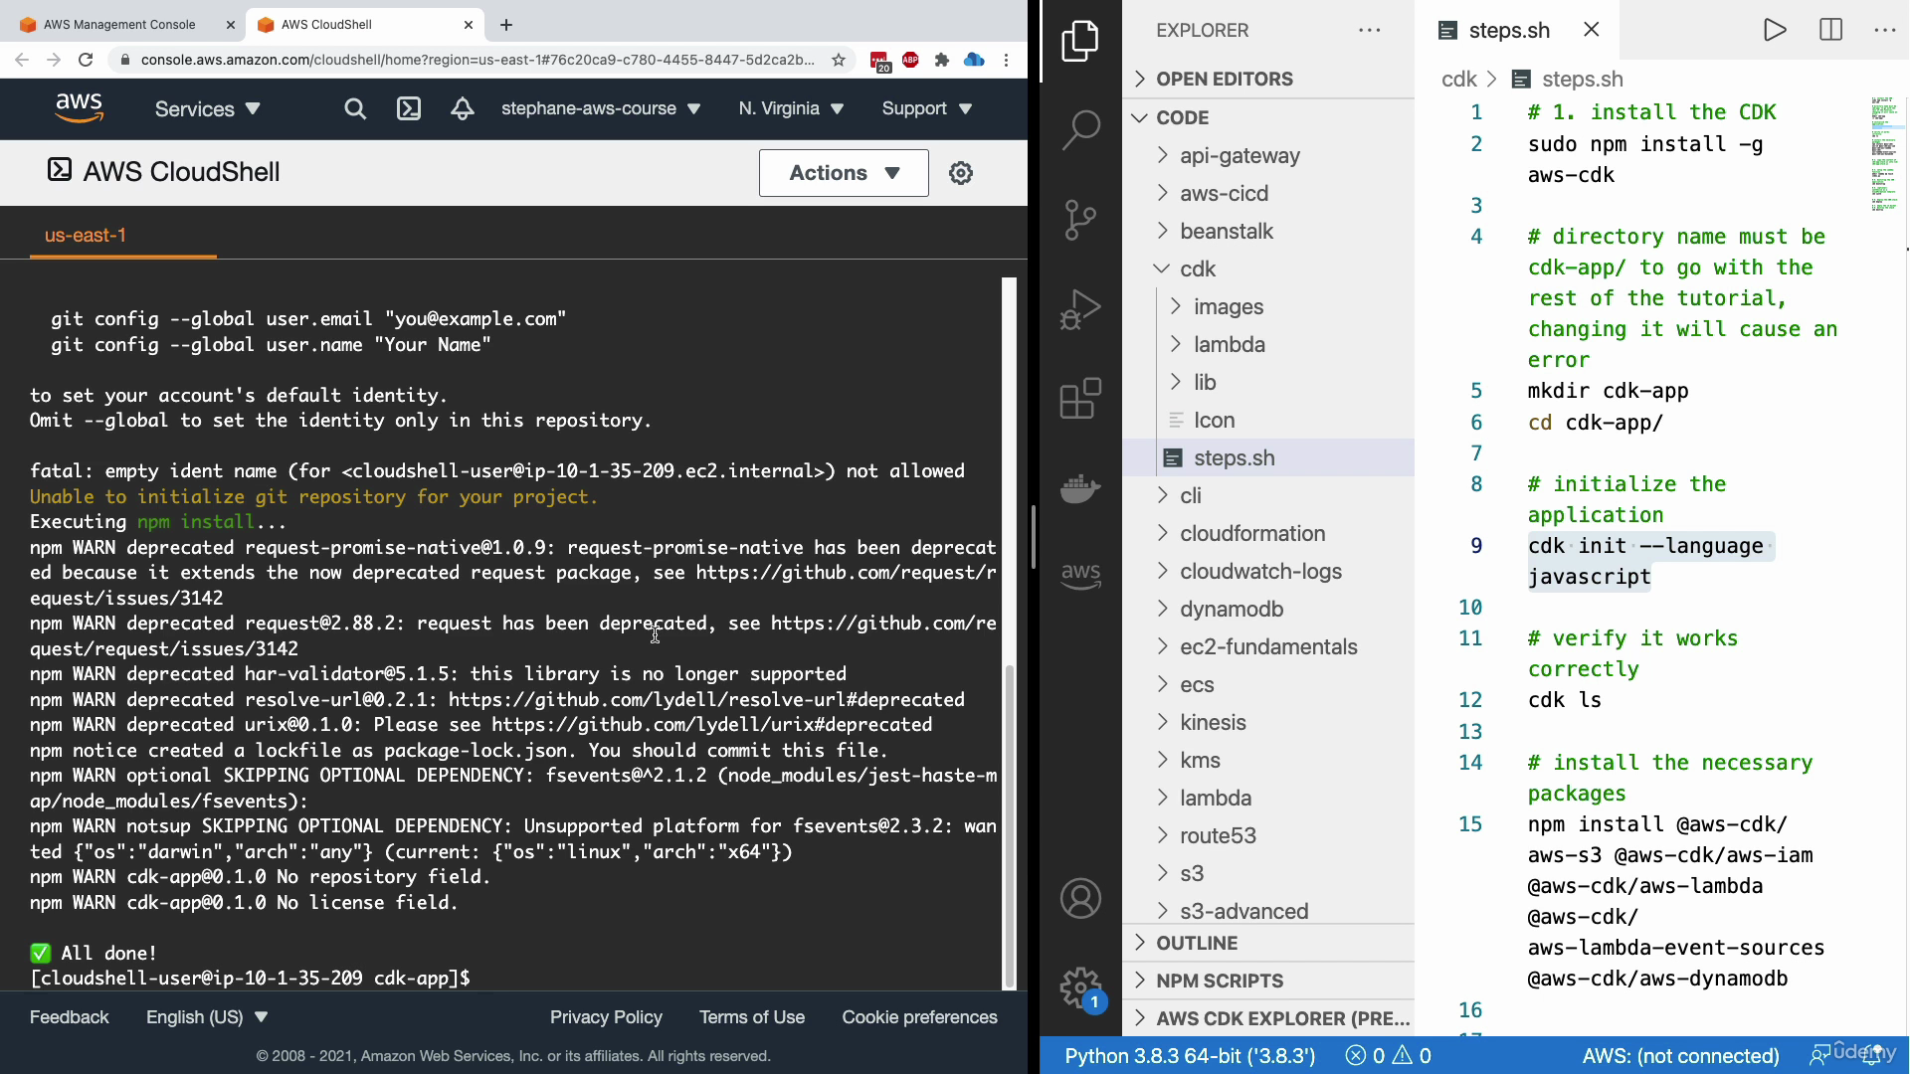This screenshot has width=1910, height=1074.
Task: Expand the api-gateway folder
Action: 1268,155
